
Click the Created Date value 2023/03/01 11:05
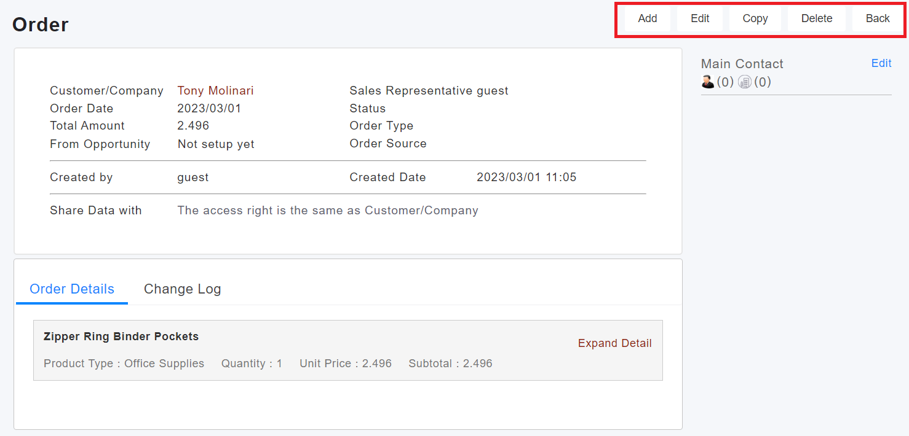tap(526, 177)
